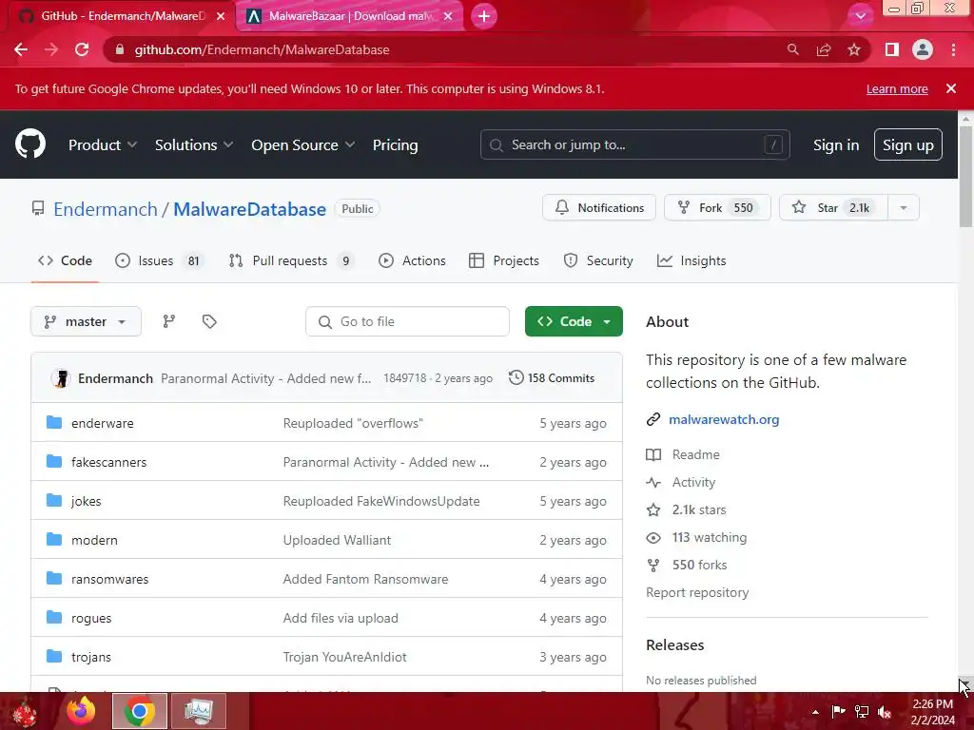Screen dimensions: 974x730
Task: Reload the page using refresh icon
Action: click(x=82, y=49)
